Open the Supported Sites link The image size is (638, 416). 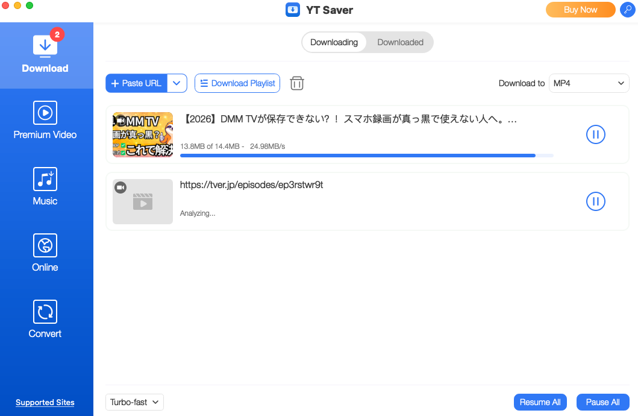tap(45, 403)
